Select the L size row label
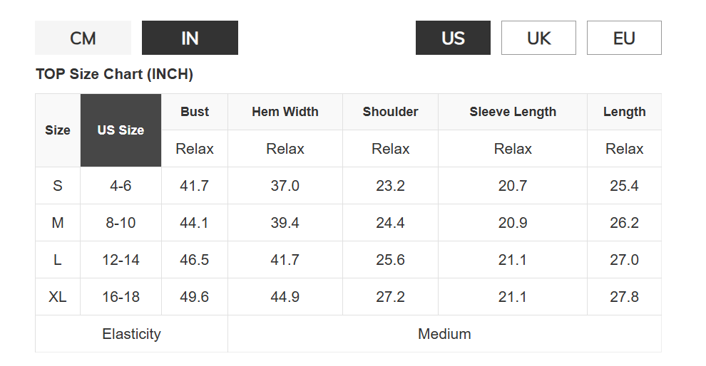This screenshot has width=706, height=366. pyautogui.click(x=58, y=260)
